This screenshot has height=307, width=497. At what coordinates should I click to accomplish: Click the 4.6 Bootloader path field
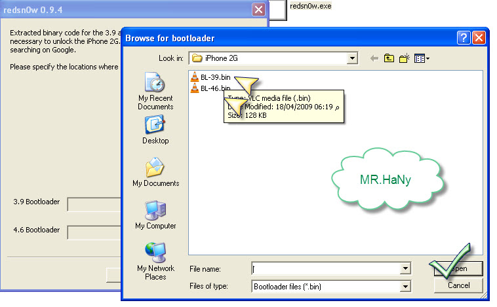[94, 232]
